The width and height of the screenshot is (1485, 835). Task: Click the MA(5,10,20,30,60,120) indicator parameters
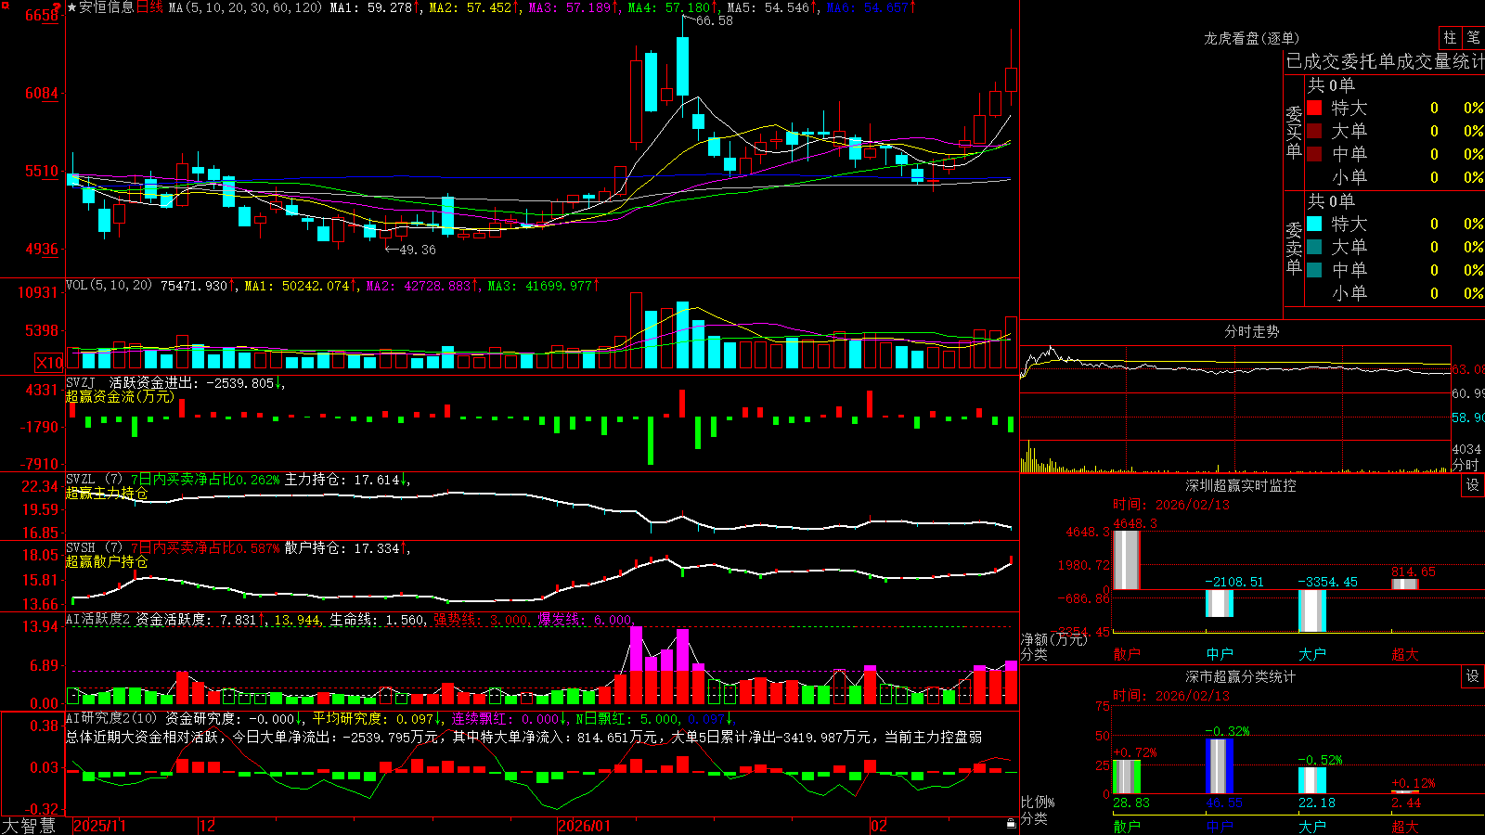(245, 7)
